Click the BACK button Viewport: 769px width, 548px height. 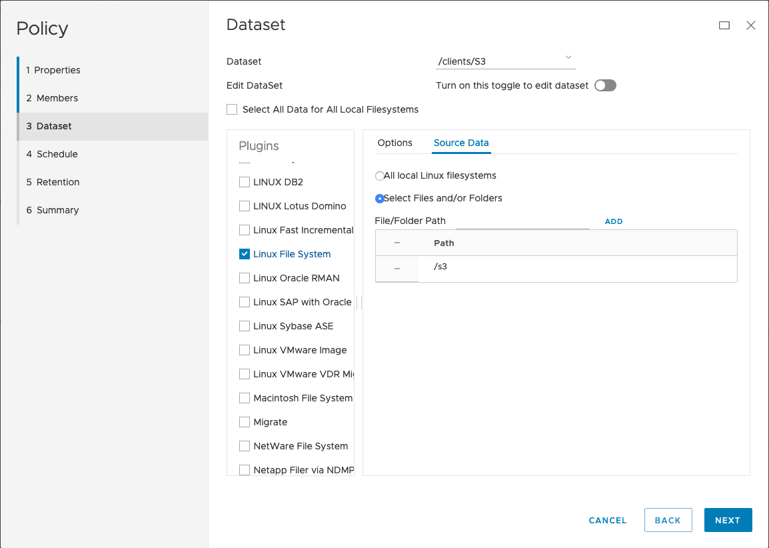[668, 520]
